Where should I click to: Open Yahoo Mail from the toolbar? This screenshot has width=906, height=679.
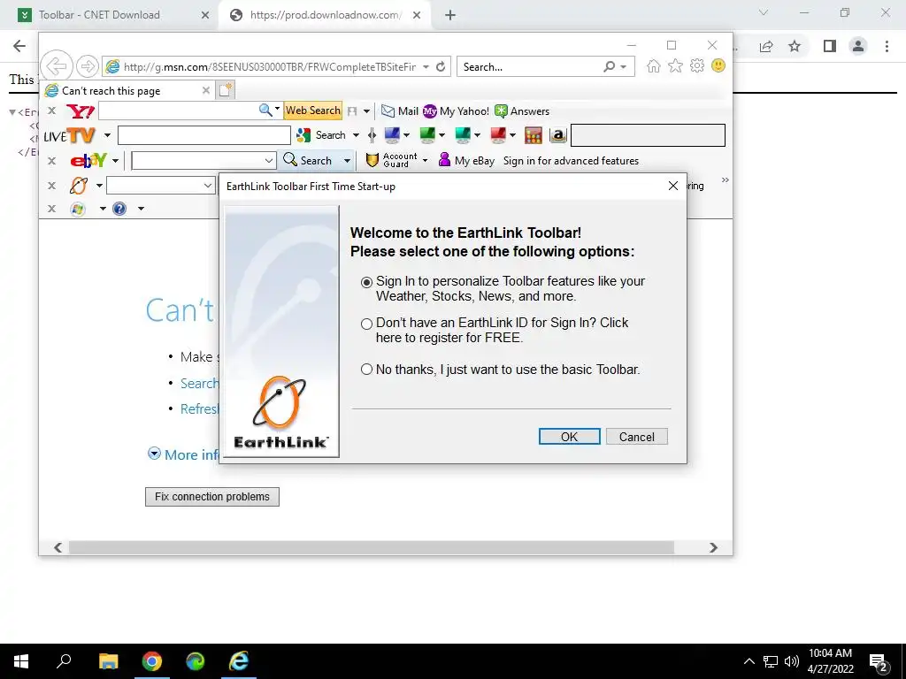point(400,111)
